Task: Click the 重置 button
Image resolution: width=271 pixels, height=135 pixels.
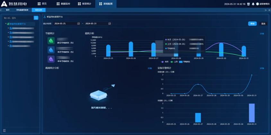Action: [263, 23]
